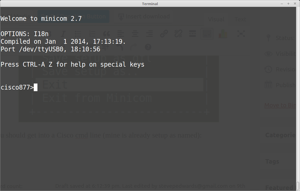The image size is (300, 191).
Task: Enter distraction-free fullscreen mode
Action: [241, 34]
